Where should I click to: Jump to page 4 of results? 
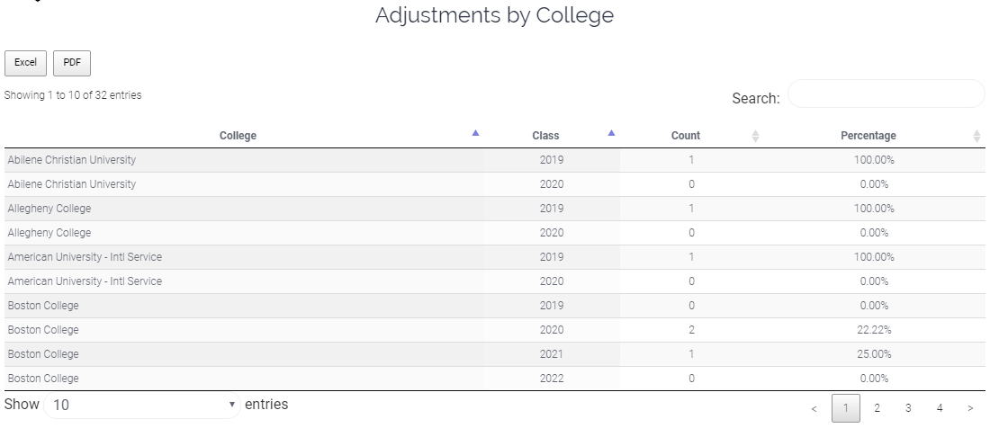point(940,408)
